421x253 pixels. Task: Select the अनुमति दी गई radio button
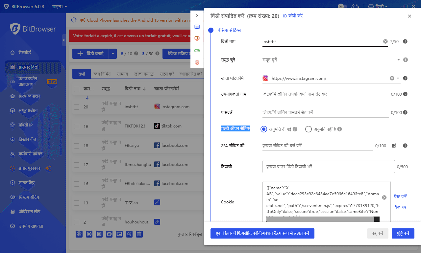coord(263,129)
